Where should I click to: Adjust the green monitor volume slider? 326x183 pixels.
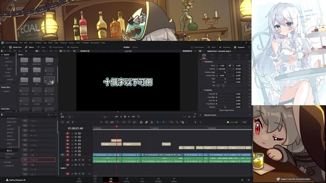[234, 122]
